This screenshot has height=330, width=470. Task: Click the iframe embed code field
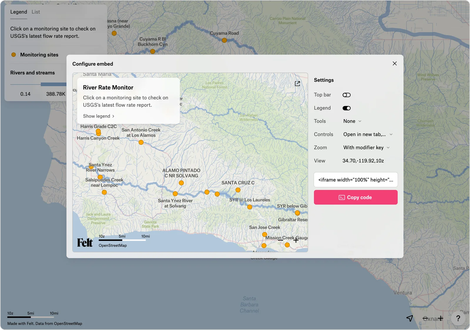tap(356, 180)
